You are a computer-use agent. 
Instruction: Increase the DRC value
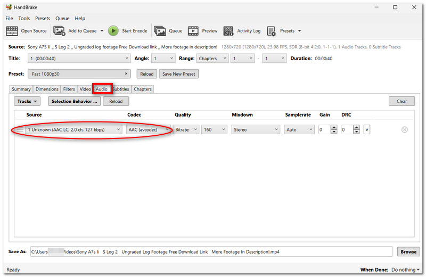356,127
